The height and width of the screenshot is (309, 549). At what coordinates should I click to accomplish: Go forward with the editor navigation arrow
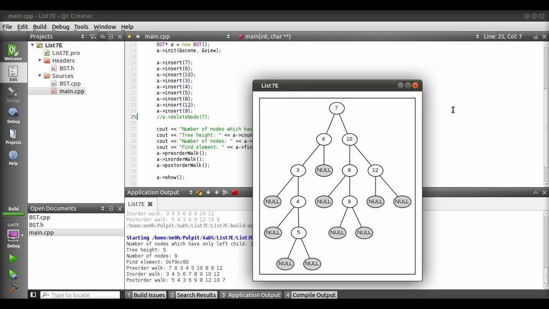coord(138,36)
